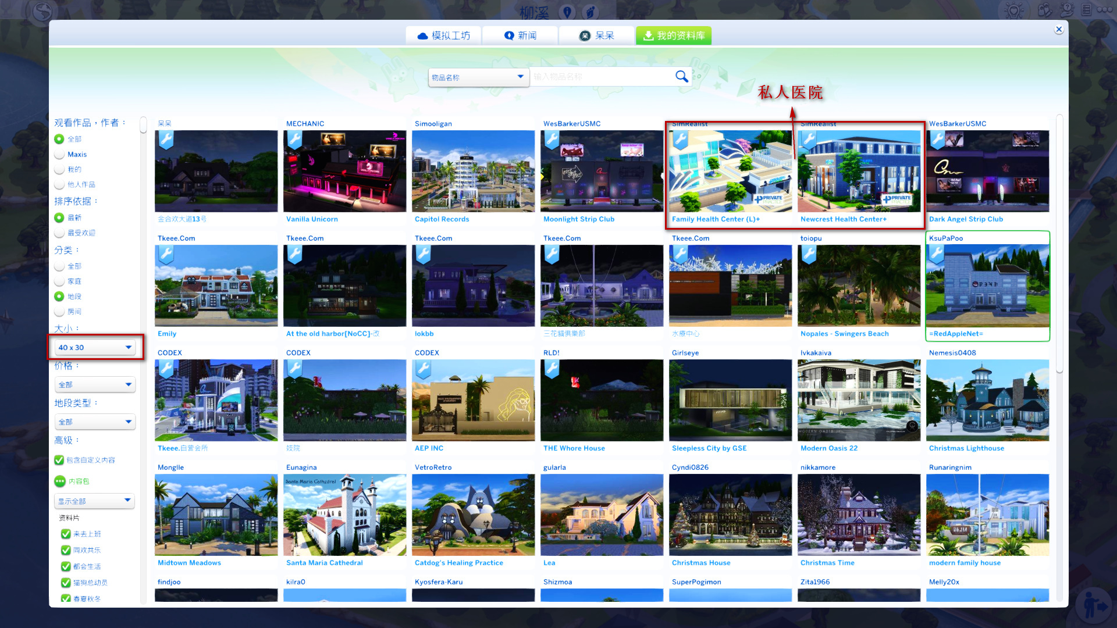Click wrench badge on first lot by 呆呆
The width and height of the screenshot is (1117, 628).
click(166, 140)
